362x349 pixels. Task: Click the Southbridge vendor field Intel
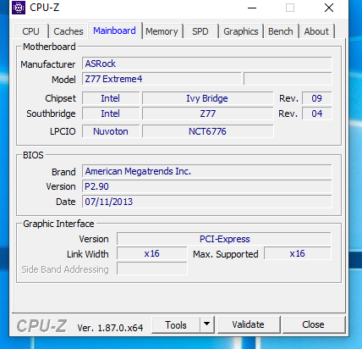(x=111, y=114)
